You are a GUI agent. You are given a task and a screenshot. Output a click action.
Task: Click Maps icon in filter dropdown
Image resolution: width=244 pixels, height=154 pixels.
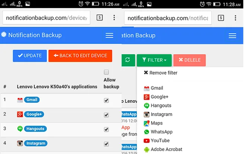(x=147, y=123)
